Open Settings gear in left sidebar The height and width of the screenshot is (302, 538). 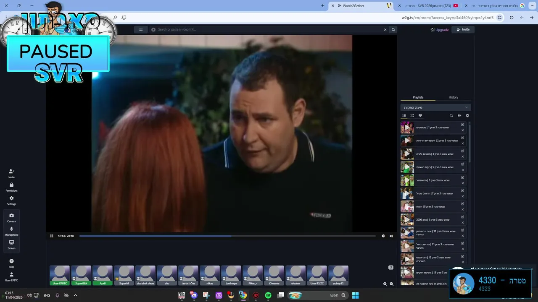click(11, 200)
